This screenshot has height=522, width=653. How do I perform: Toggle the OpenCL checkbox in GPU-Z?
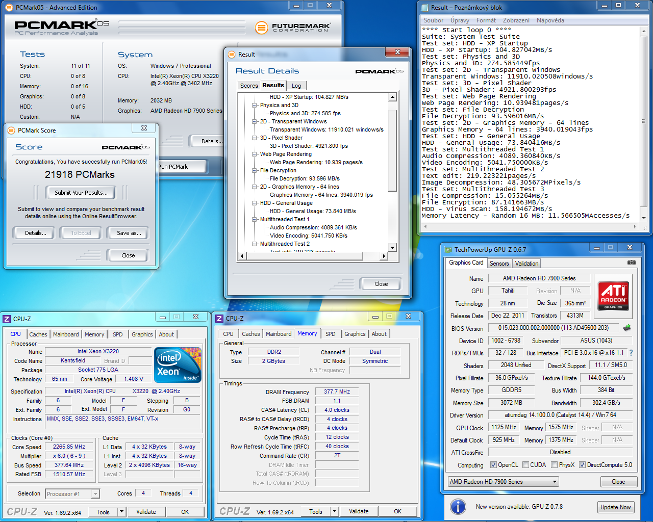pos(493,465)
